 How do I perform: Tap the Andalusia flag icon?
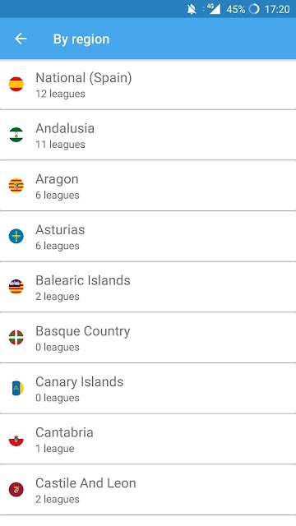pos(16,135)
